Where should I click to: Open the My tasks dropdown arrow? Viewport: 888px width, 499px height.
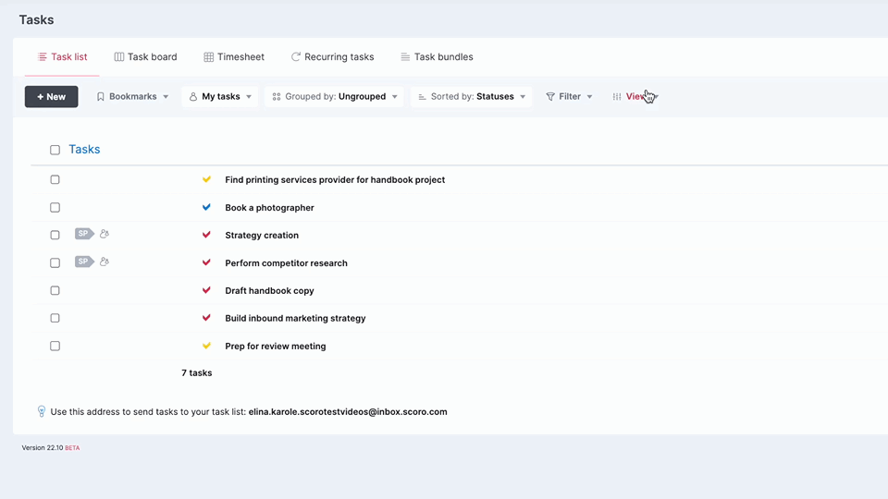[x=249, y=97]
